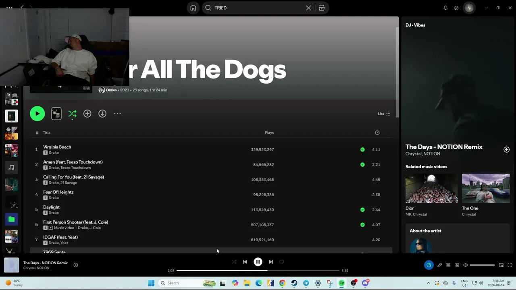Play the album with the green button
516x290 pixels.
tap(37, 114)
